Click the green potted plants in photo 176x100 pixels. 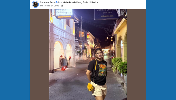(x=119, y=66)
